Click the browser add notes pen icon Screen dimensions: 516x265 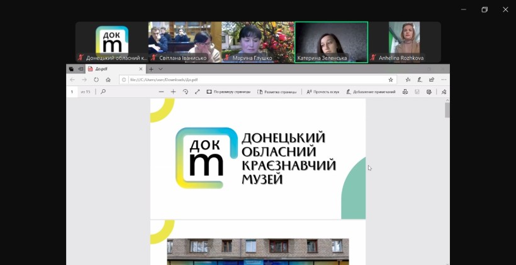click(x=420, y=80)
